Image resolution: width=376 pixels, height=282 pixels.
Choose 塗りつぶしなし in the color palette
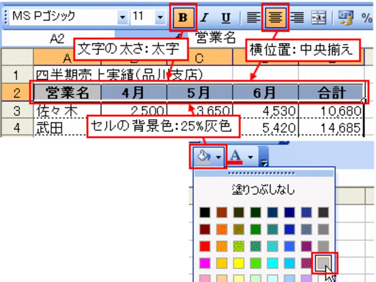(x=263, y=190)
